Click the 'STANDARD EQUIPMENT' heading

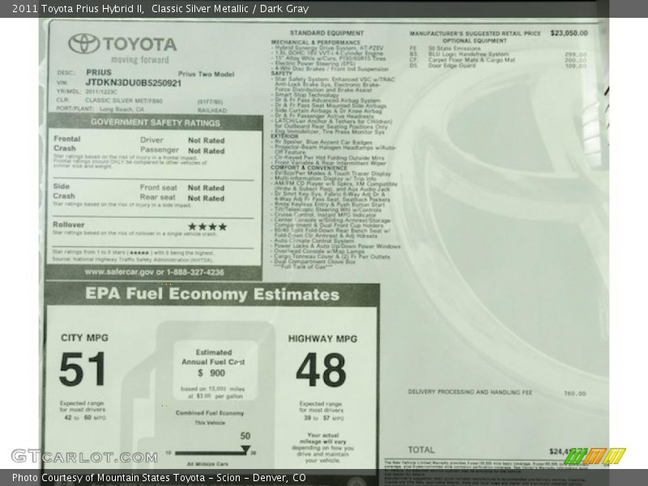point(327,33)
